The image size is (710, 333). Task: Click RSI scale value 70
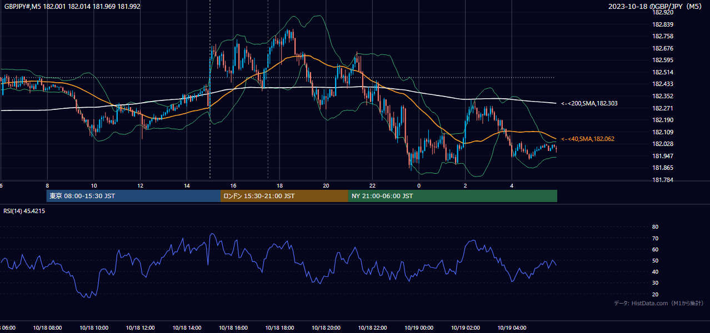tap(655, 238)
